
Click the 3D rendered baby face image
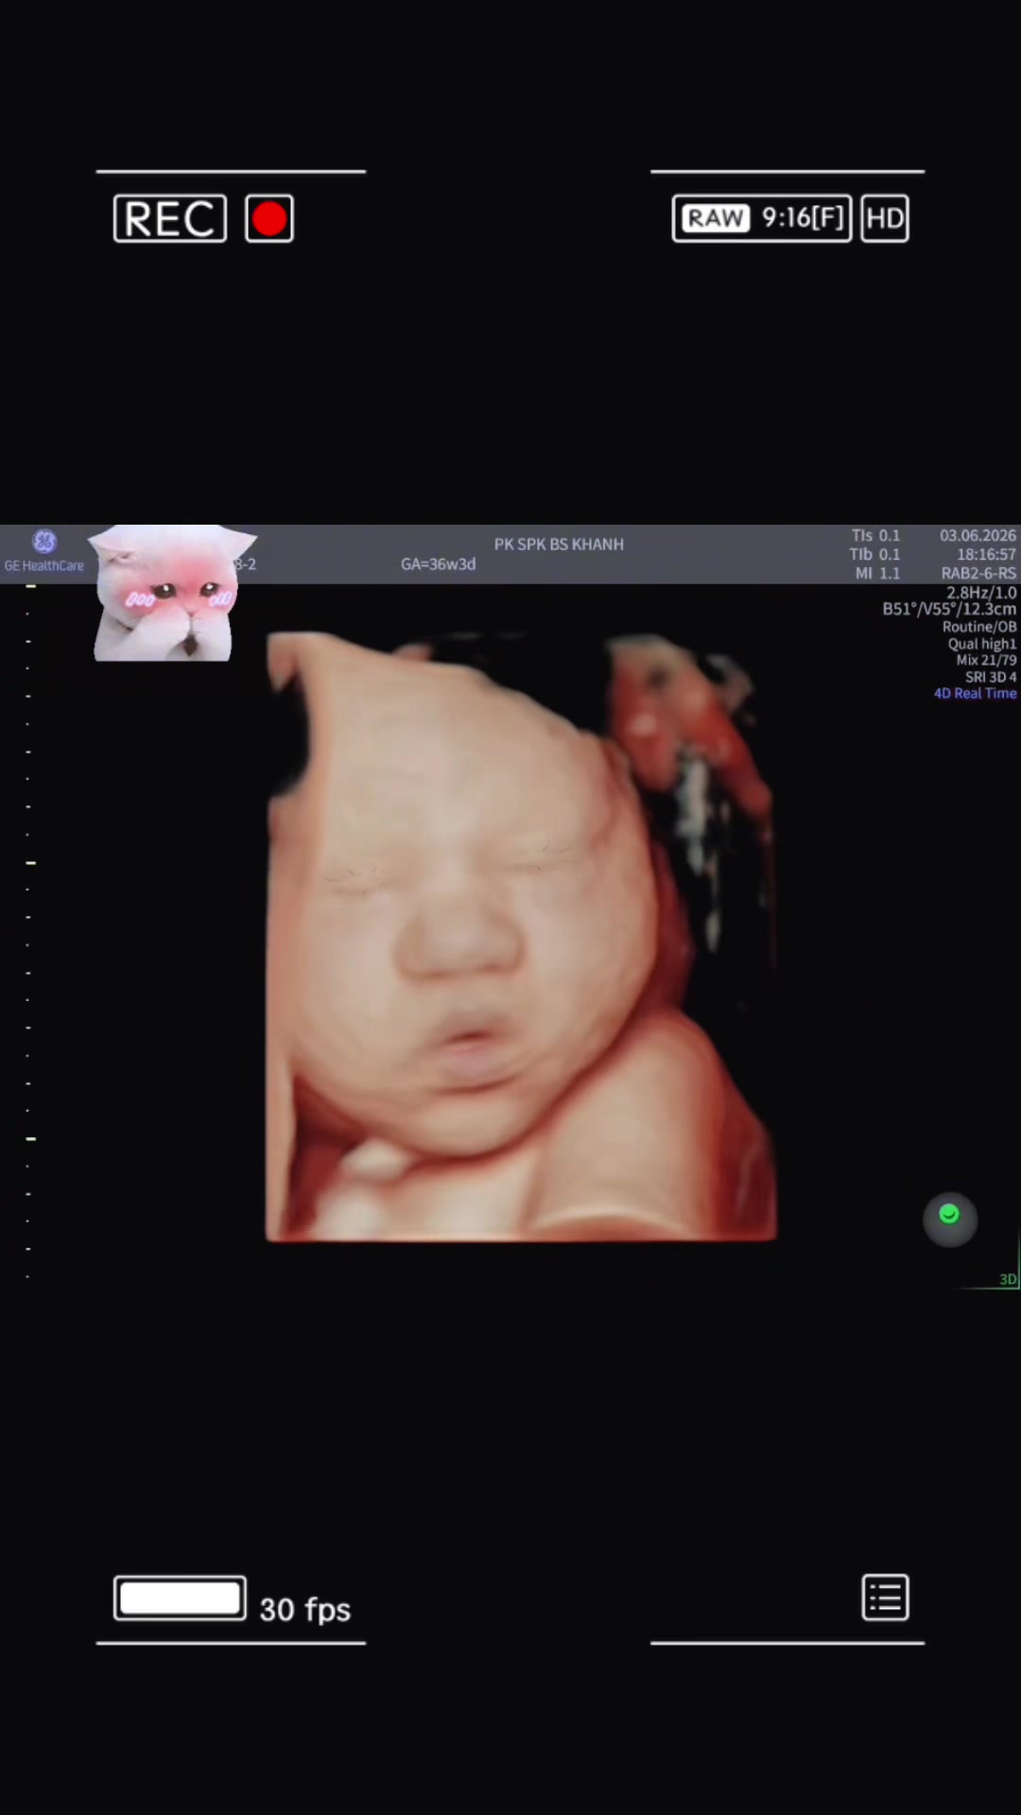click(x=521, y=936)
